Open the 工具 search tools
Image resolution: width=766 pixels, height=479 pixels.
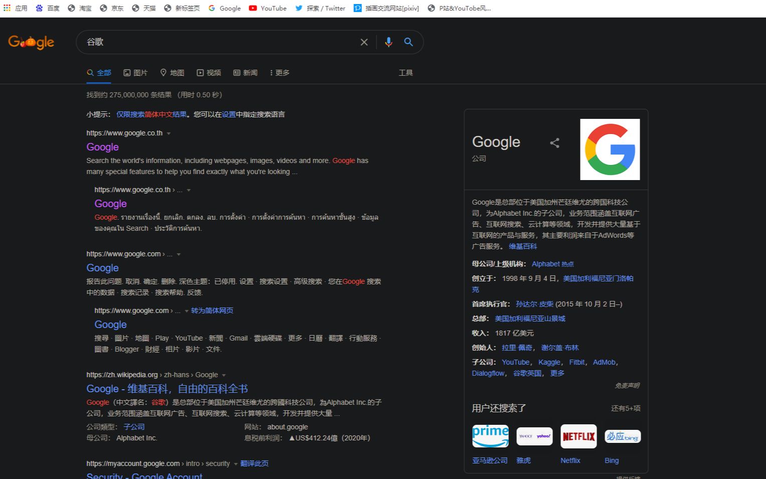click(406, 73)
